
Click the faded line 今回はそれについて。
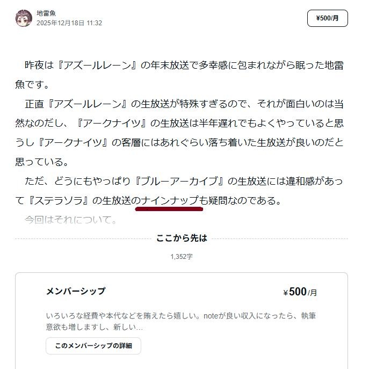coord(71,220)
